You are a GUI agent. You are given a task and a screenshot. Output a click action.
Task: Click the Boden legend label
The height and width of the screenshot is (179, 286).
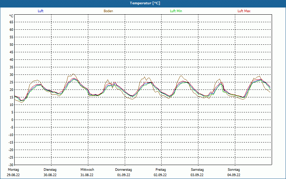[x=108, y=11]
